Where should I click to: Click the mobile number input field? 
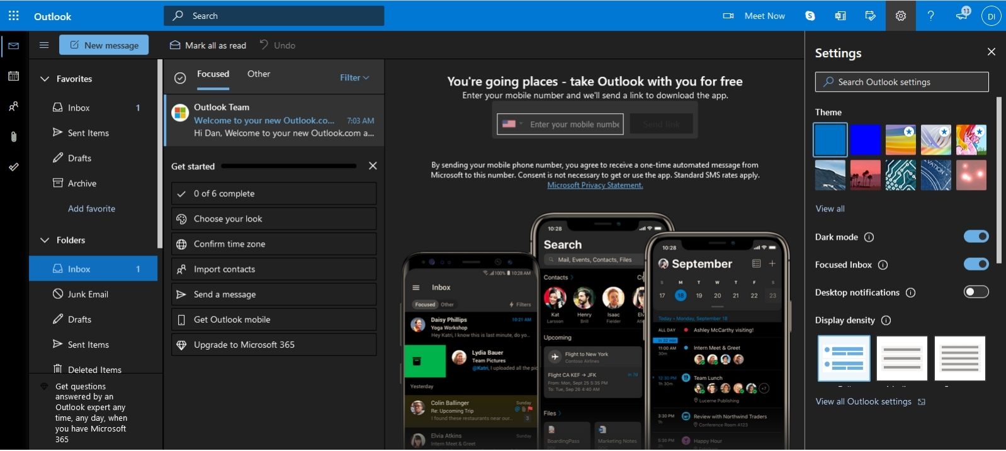(575, 124)
